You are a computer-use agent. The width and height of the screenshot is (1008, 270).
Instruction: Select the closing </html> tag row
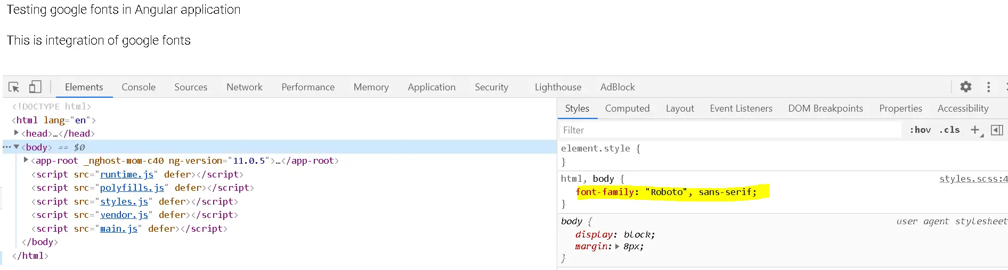[x=30, y=256]
